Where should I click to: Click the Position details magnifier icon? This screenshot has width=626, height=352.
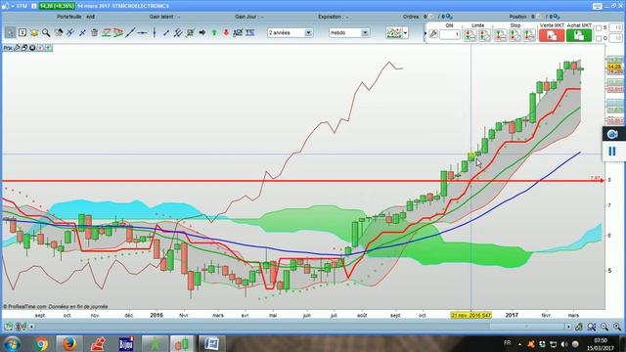pyautogui.click(x=557, y=17)
